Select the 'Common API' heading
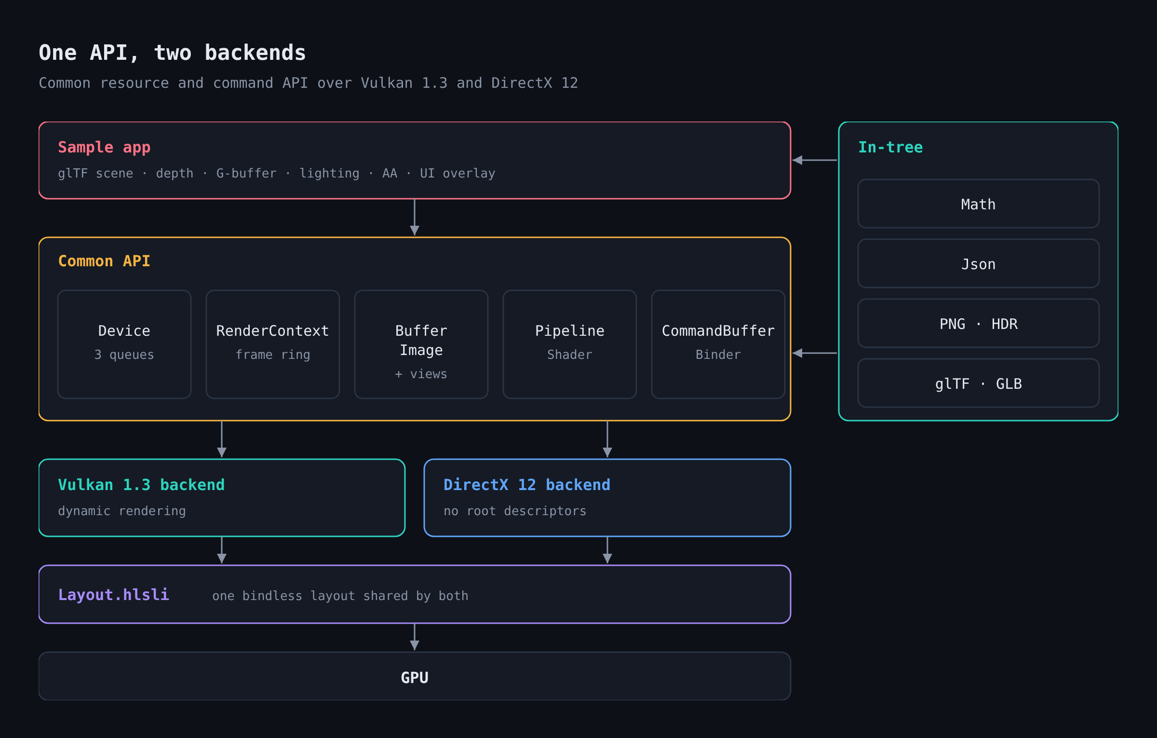Image resolution: width=1157 pixels, height=738 pixels. click(104, 261)
